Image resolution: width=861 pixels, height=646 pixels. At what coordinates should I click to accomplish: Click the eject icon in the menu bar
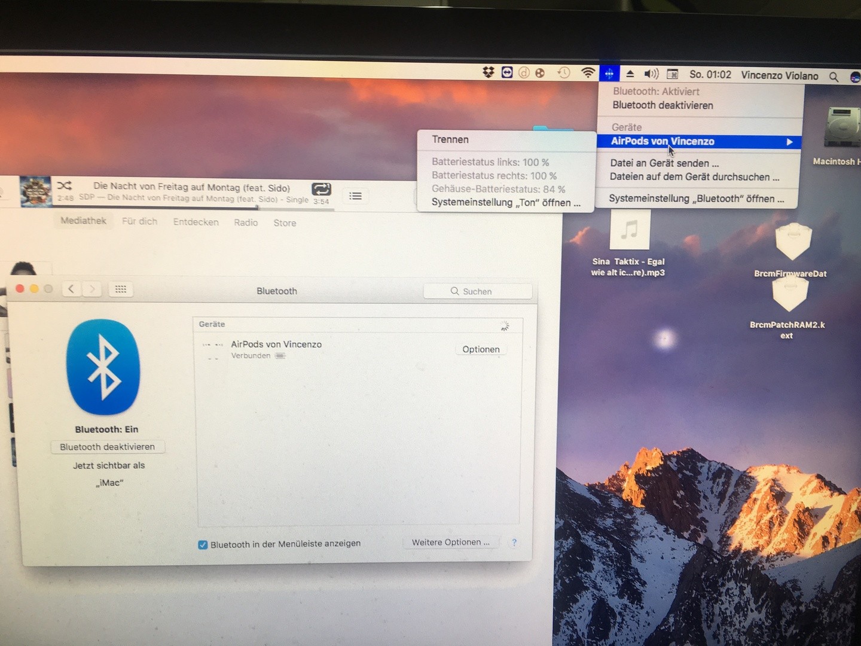click(630, 74)
